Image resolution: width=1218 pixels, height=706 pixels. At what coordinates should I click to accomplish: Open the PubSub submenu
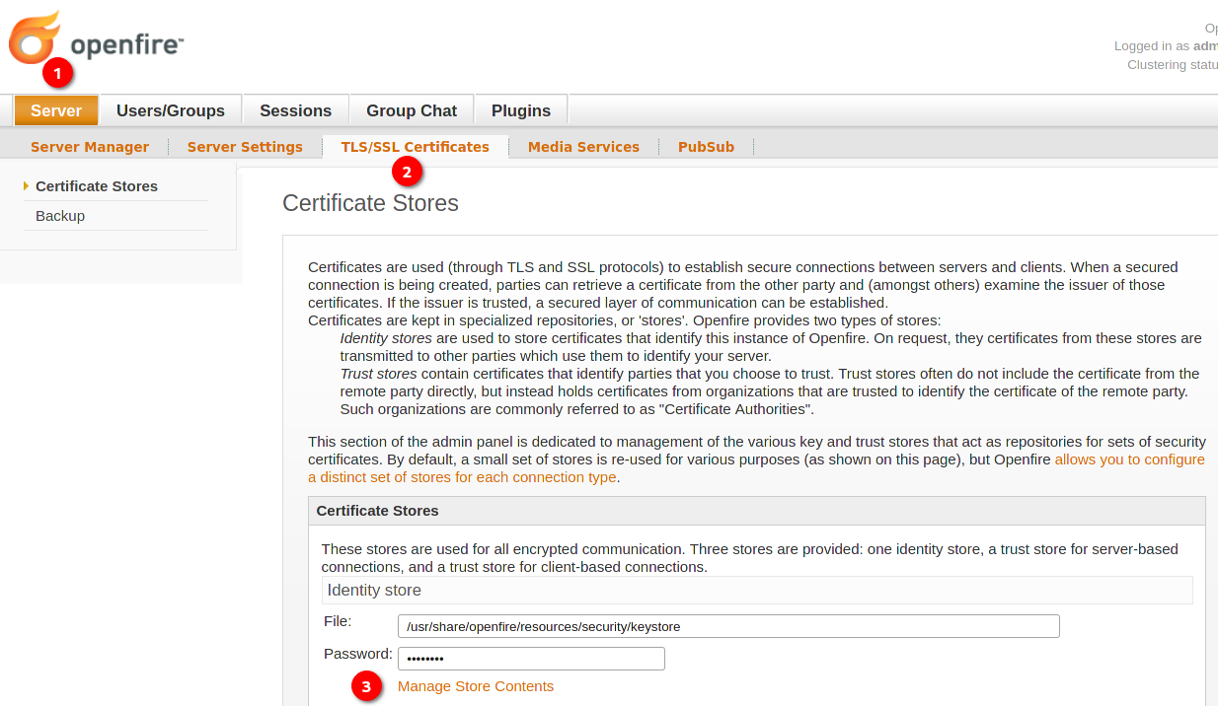coord(706,147)
